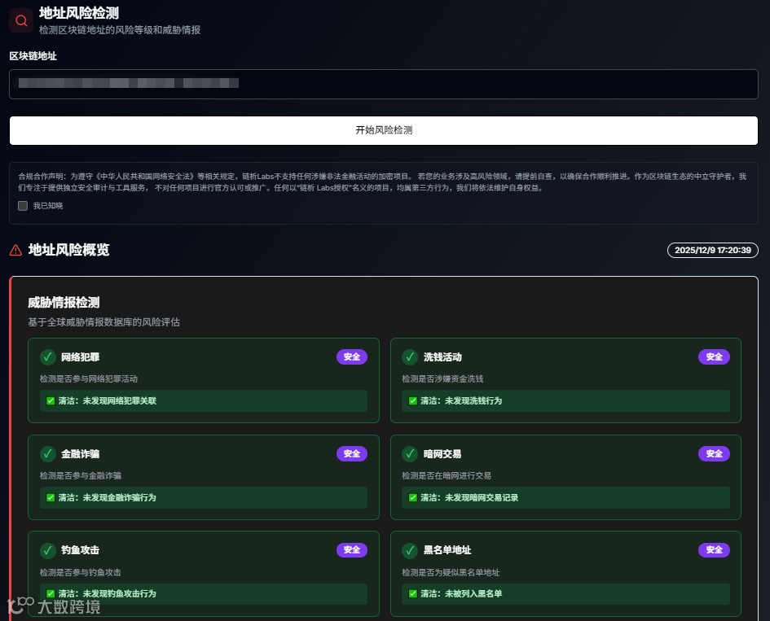Click the green checkbox by 未发现钓鱼攻击行为
This screenshot has height=621, width=770.
[x=50, y=593]
